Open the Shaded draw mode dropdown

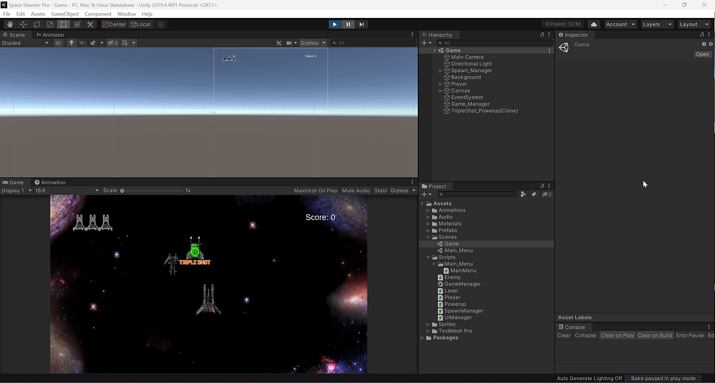24,42
